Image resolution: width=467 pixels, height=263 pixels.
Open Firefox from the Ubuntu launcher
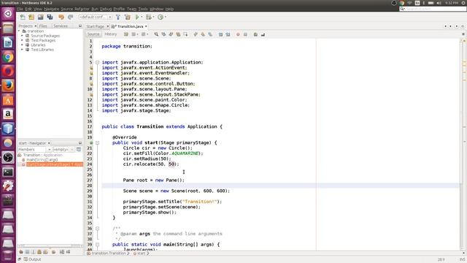point(8,85)
